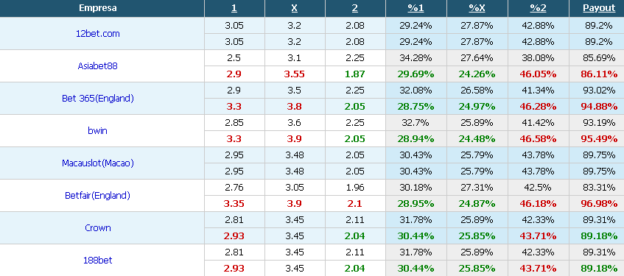The width and height of the screenshot is (624, 276).
Task: Open the Asiabet88 company link
Action: pyautogui.click(x=97, y=66)
